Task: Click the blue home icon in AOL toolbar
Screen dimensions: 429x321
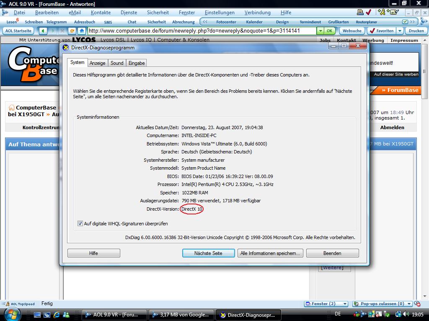Action: point(82,31)
